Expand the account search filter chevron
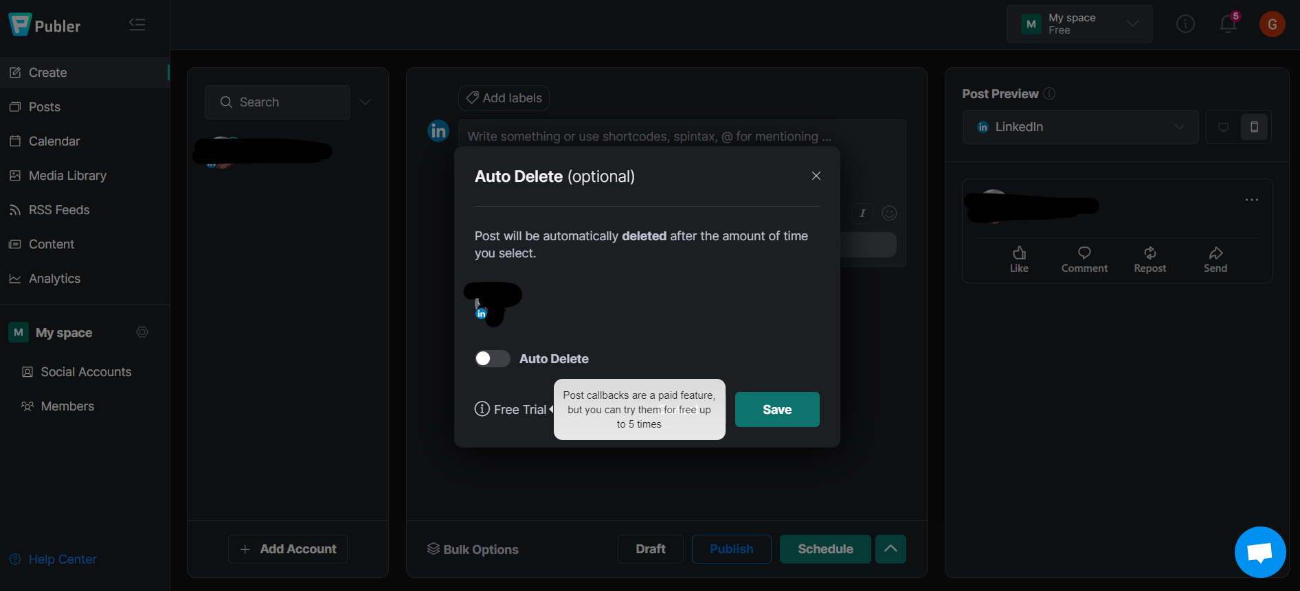Viewport: 1300px width, 591px height. 366,102
